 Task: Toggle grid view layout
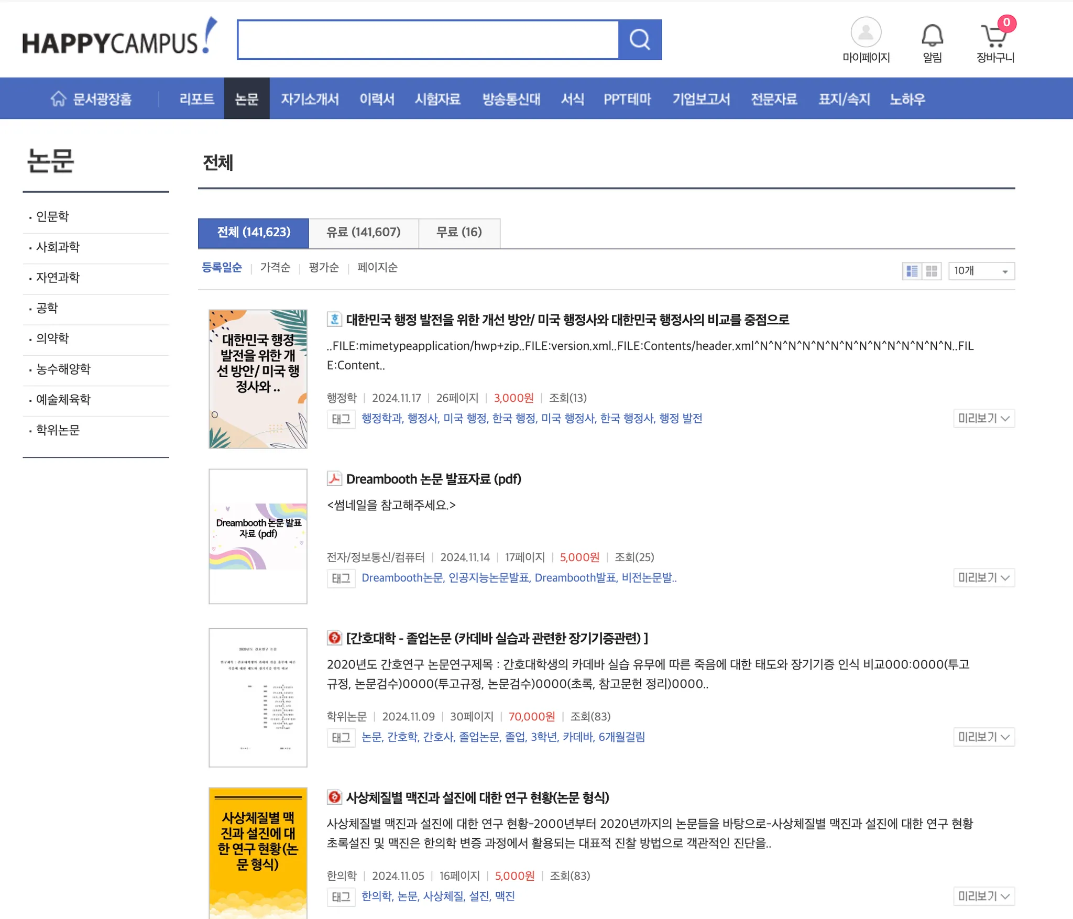(931, 271)
